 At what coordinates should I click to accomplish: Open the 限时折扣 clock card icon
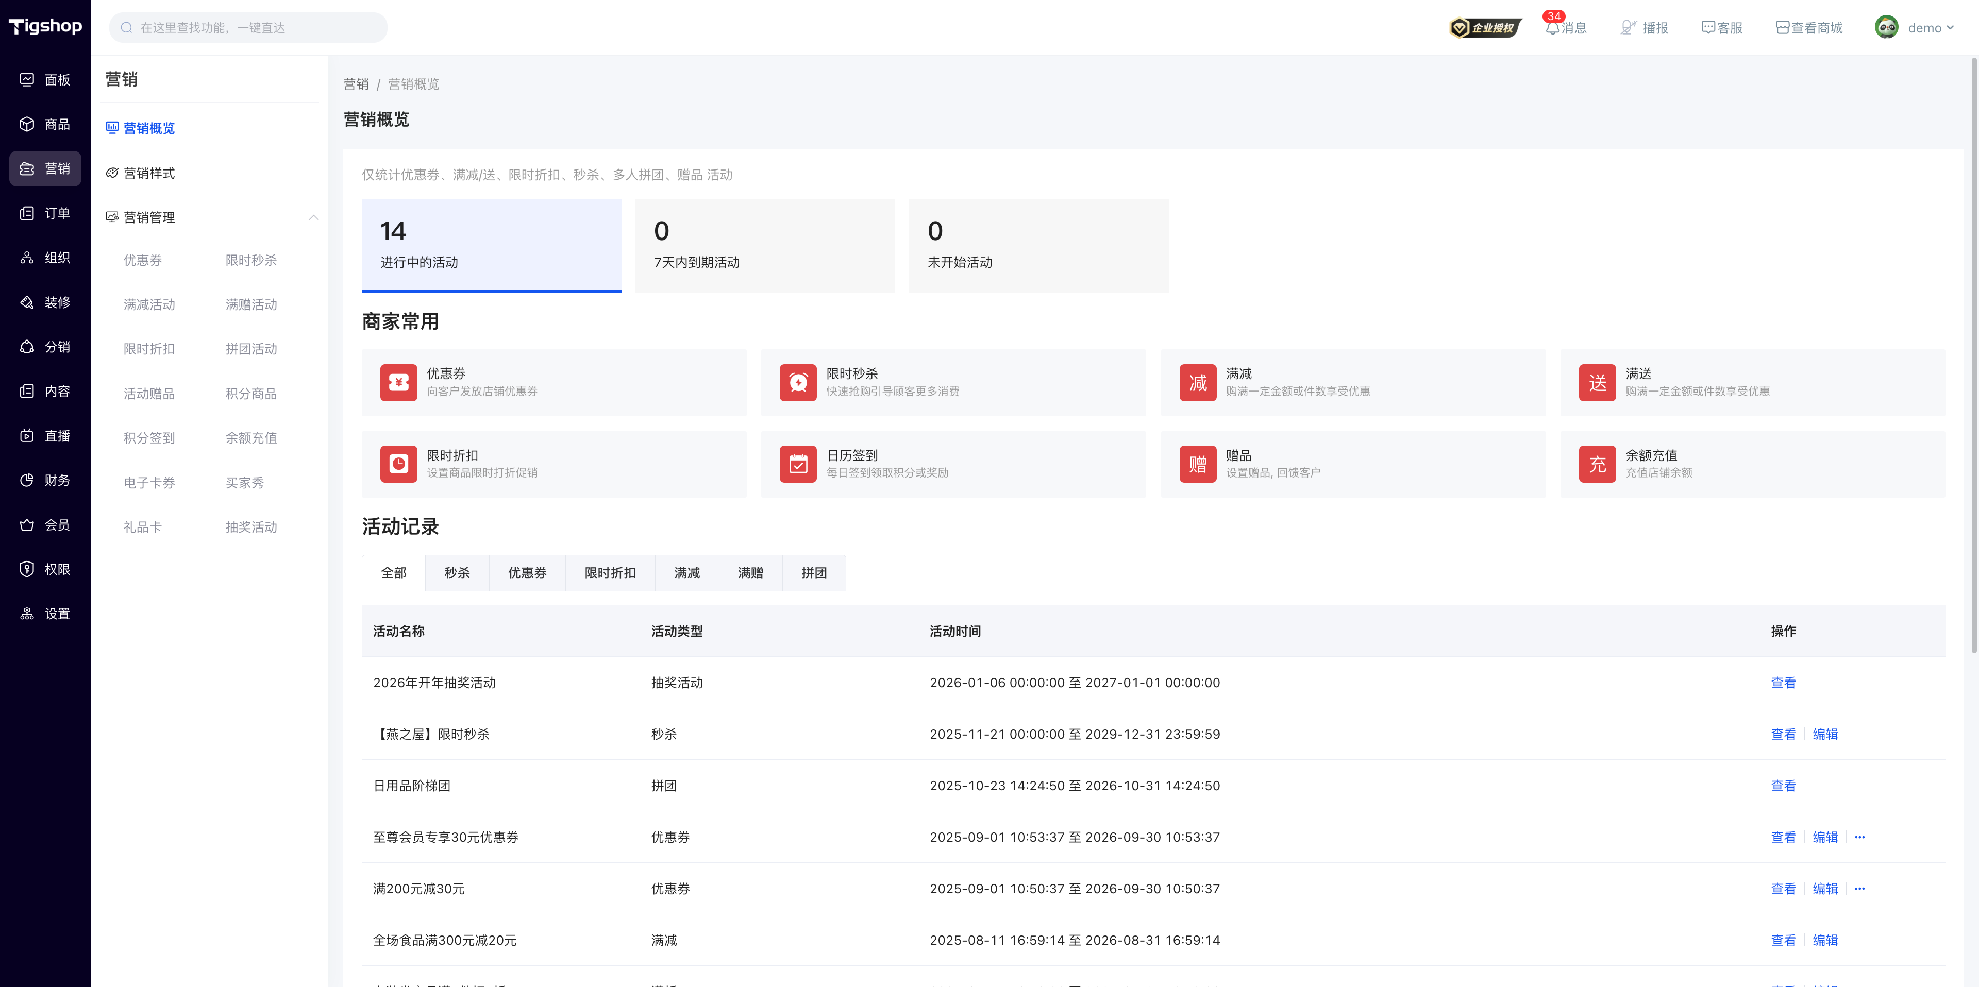(399, 464)
